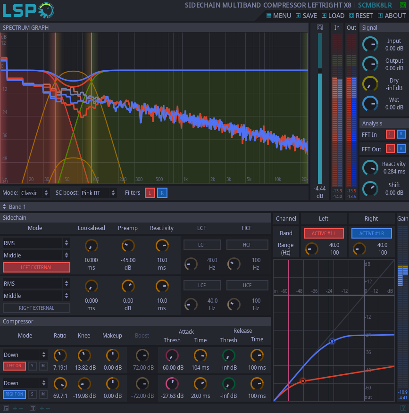409x413 pixels.
Task: Click blue threshold dot on curve graph
Action: pyautogui.click(x=332, y=341)
